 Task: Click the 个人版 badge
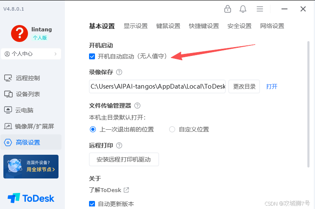39,38
